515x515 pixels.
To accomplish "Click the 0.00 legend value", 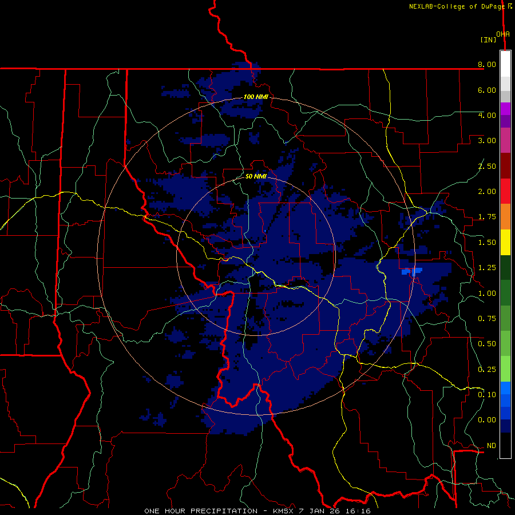I will [x=487, y=420].
